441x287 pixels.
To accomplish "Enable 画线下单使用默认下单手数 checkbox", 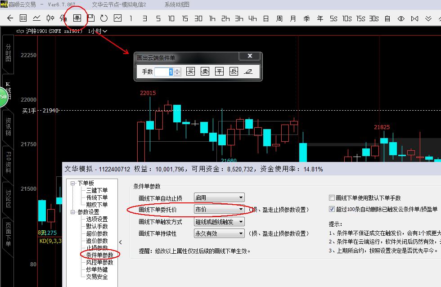I will [x=332, y=198].
